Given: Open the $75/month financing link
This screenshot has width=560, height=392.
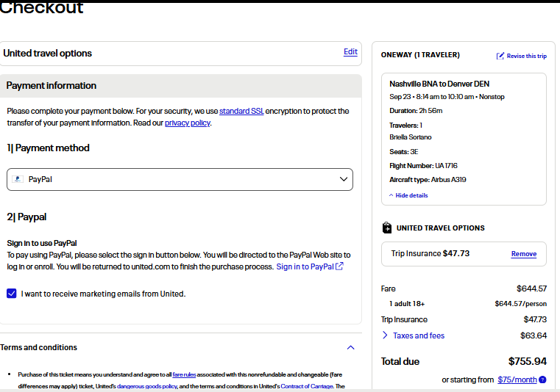Looking at the screenshot, I should pos(517,380).
